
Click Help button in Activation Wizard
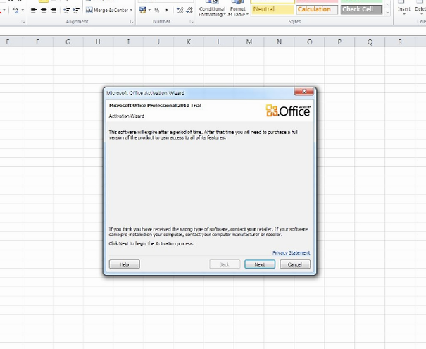click(x=125, y=264)
